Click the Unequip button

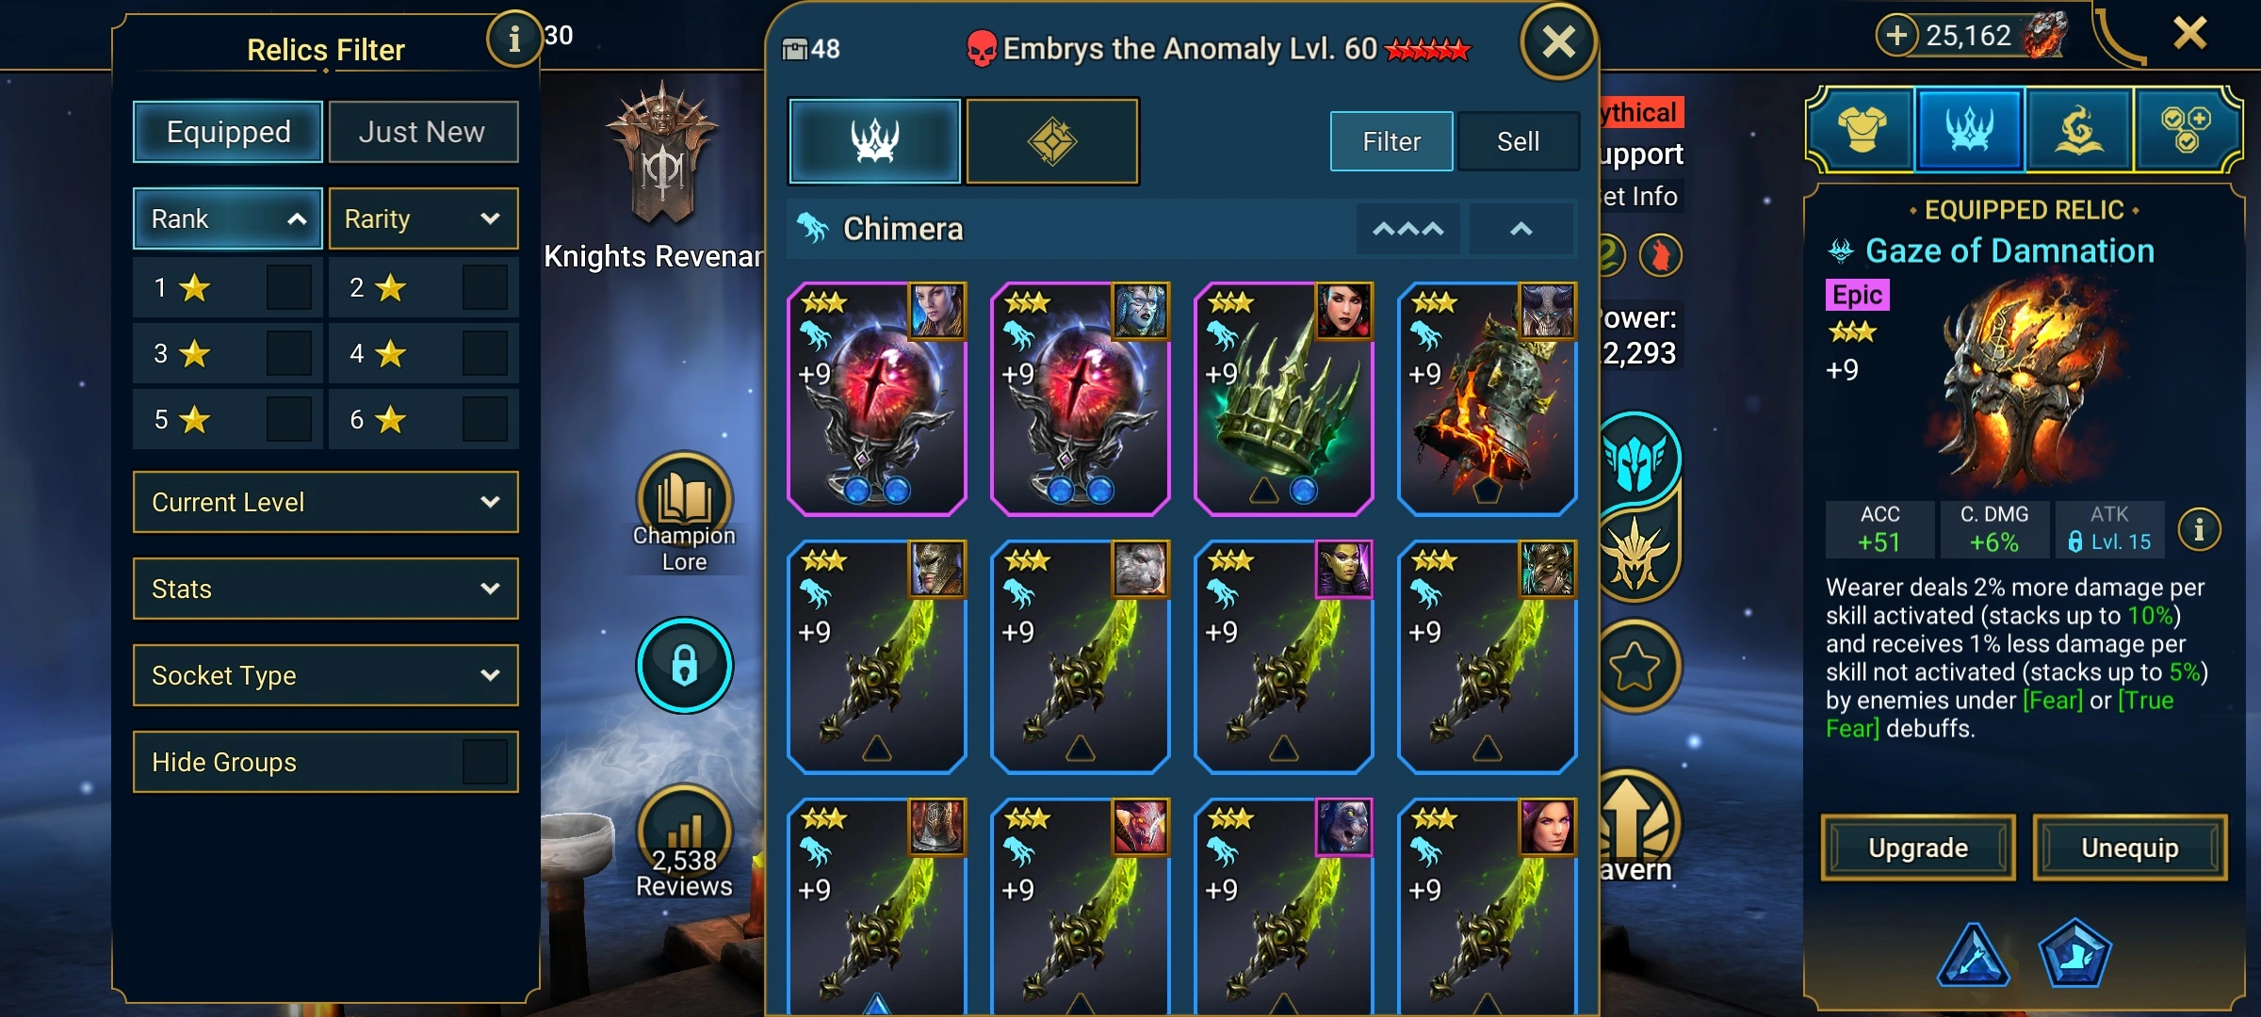click(x=2130, y=847)
